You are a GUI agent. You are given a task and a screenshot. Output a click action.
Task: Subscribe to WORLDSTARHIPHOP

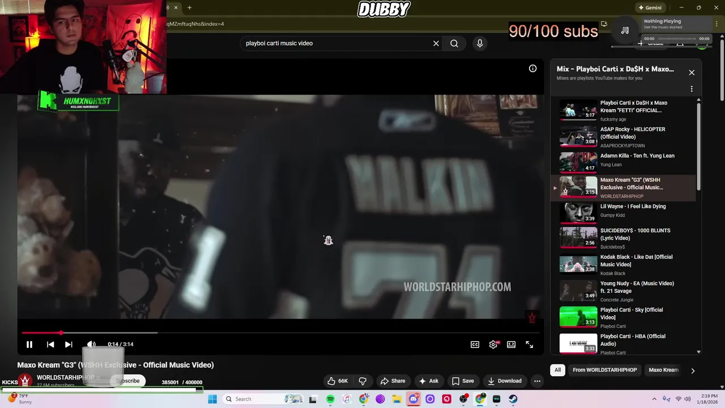click(x=128, y=381)
